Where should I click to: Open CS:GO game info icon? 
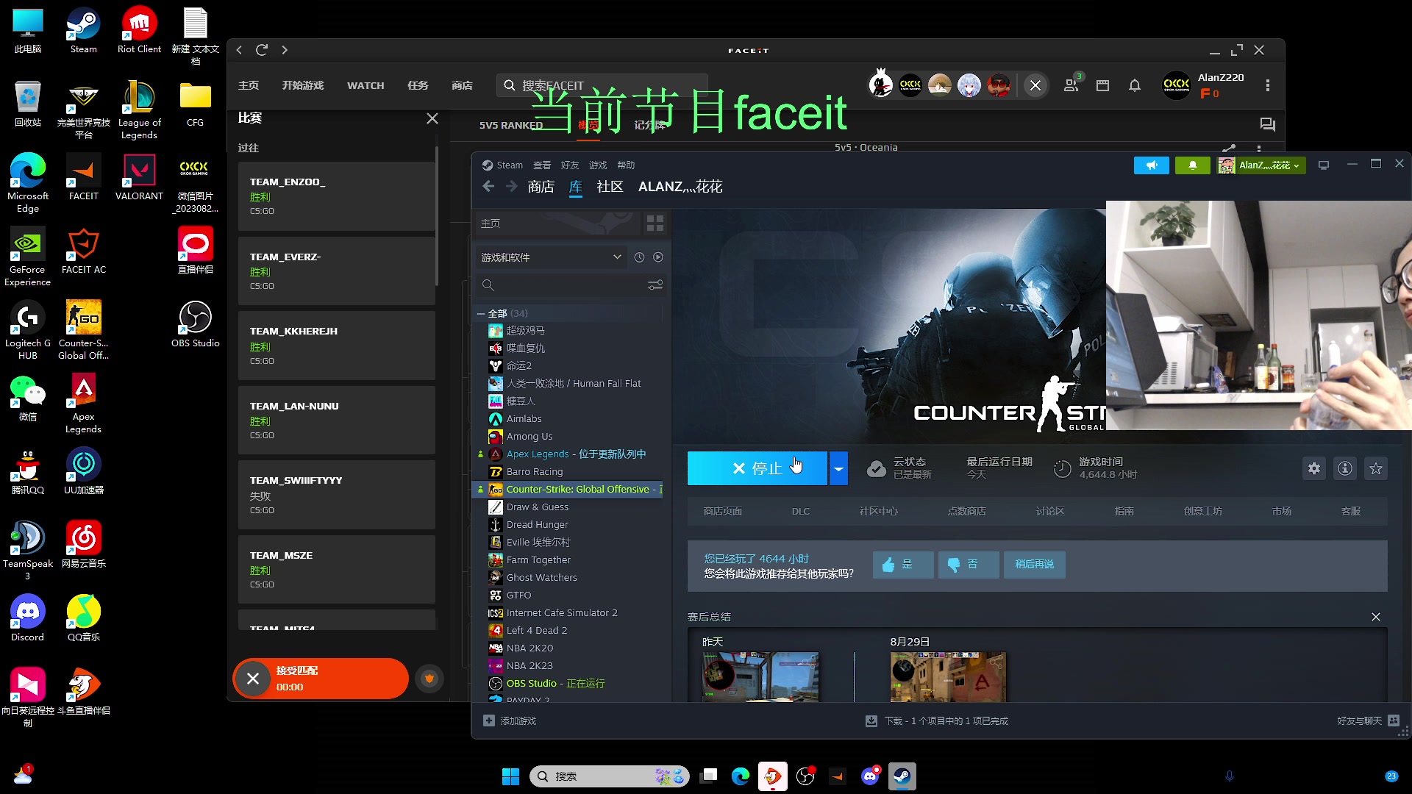(1345, 468)
